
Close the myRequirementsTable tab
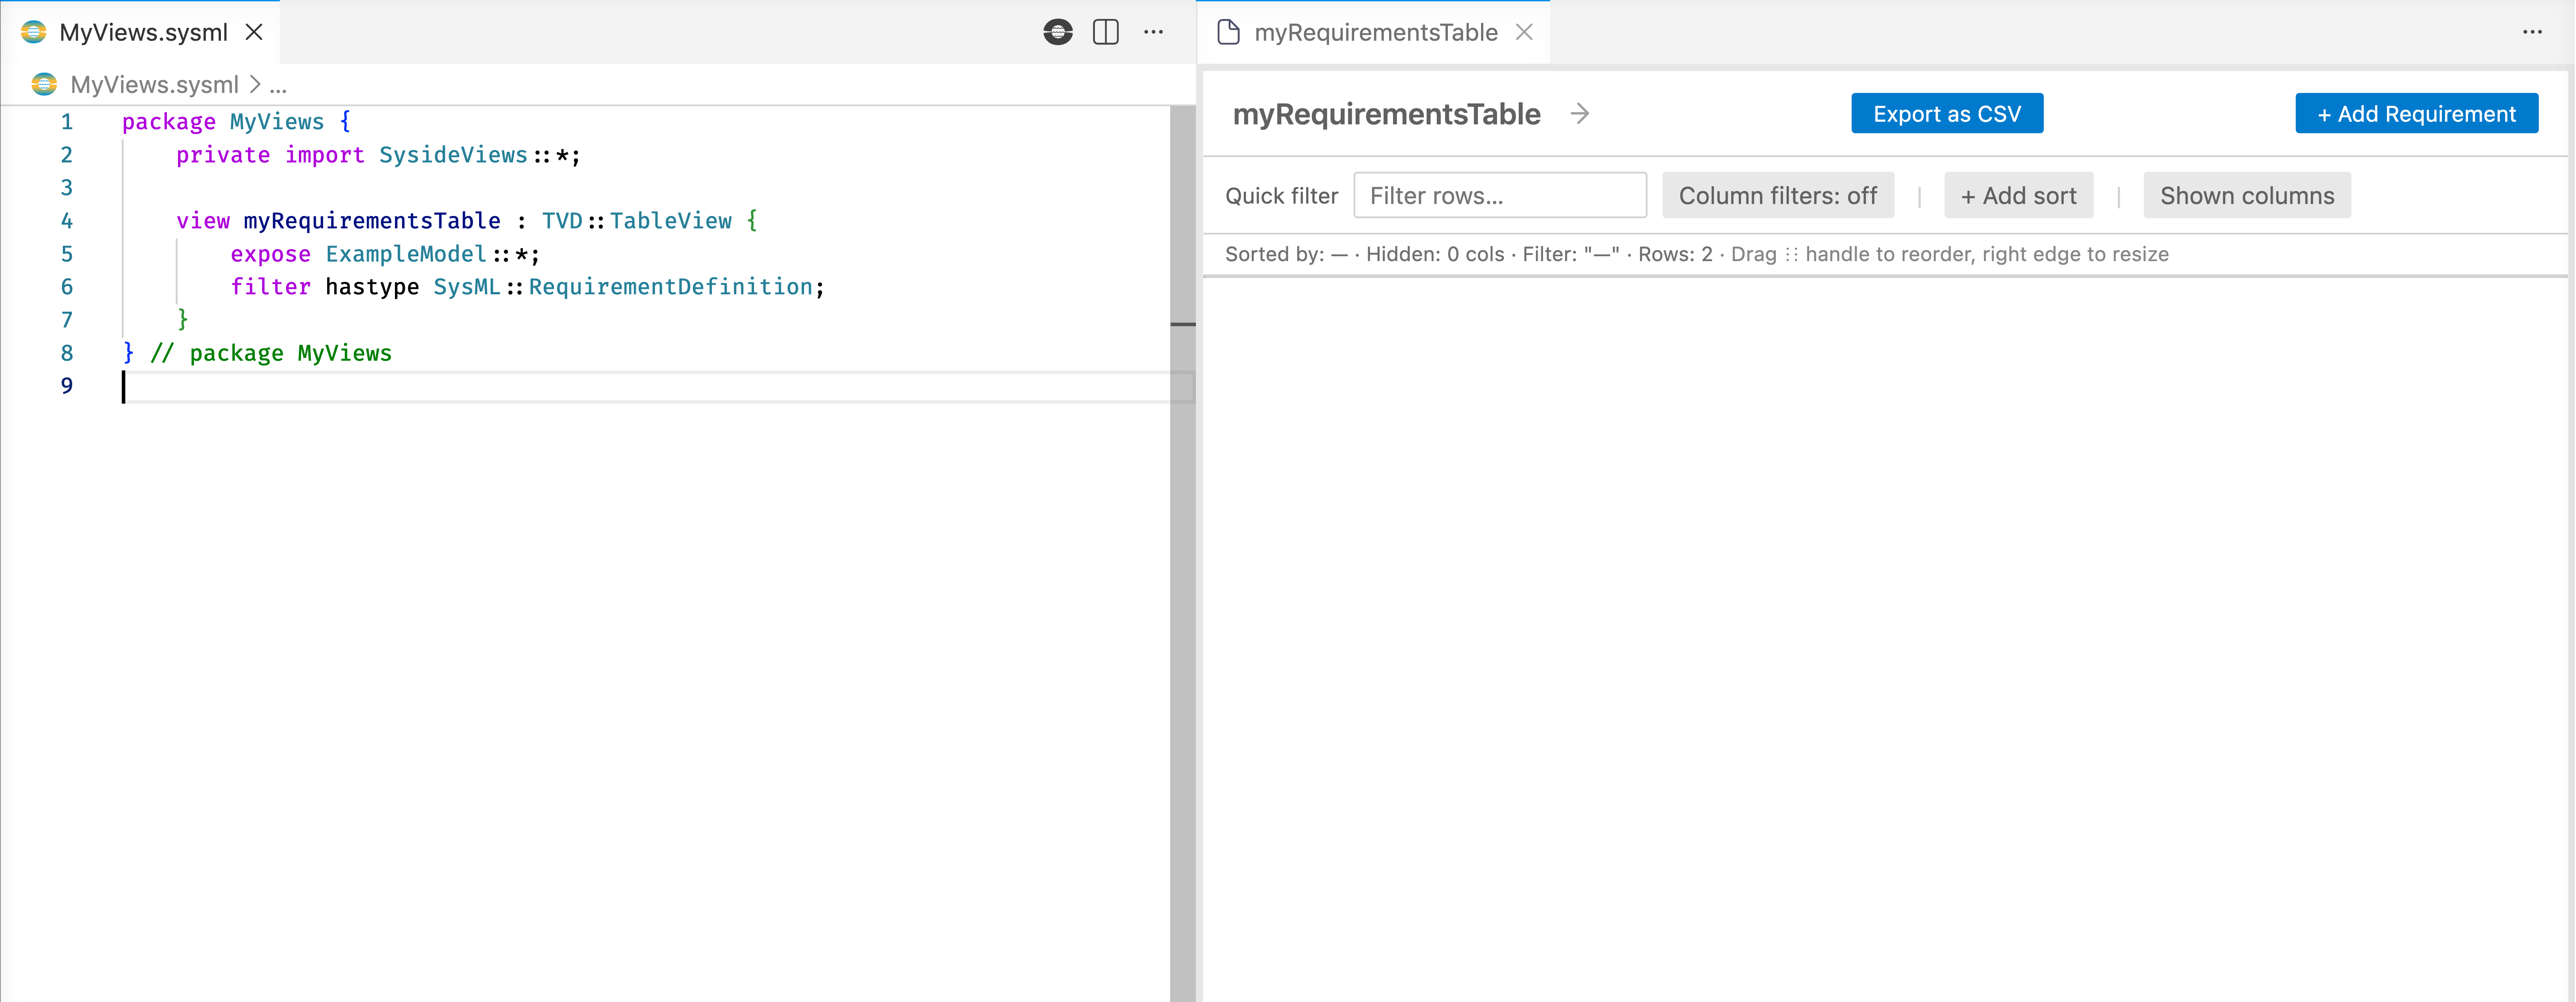[x=1524, y=32]
